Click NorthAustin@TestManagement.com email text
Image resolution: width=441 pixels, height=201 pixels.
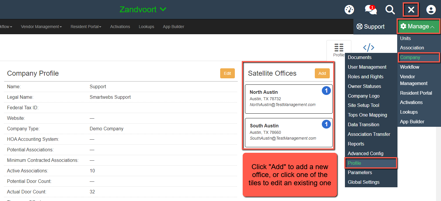[x=282, y=105]
